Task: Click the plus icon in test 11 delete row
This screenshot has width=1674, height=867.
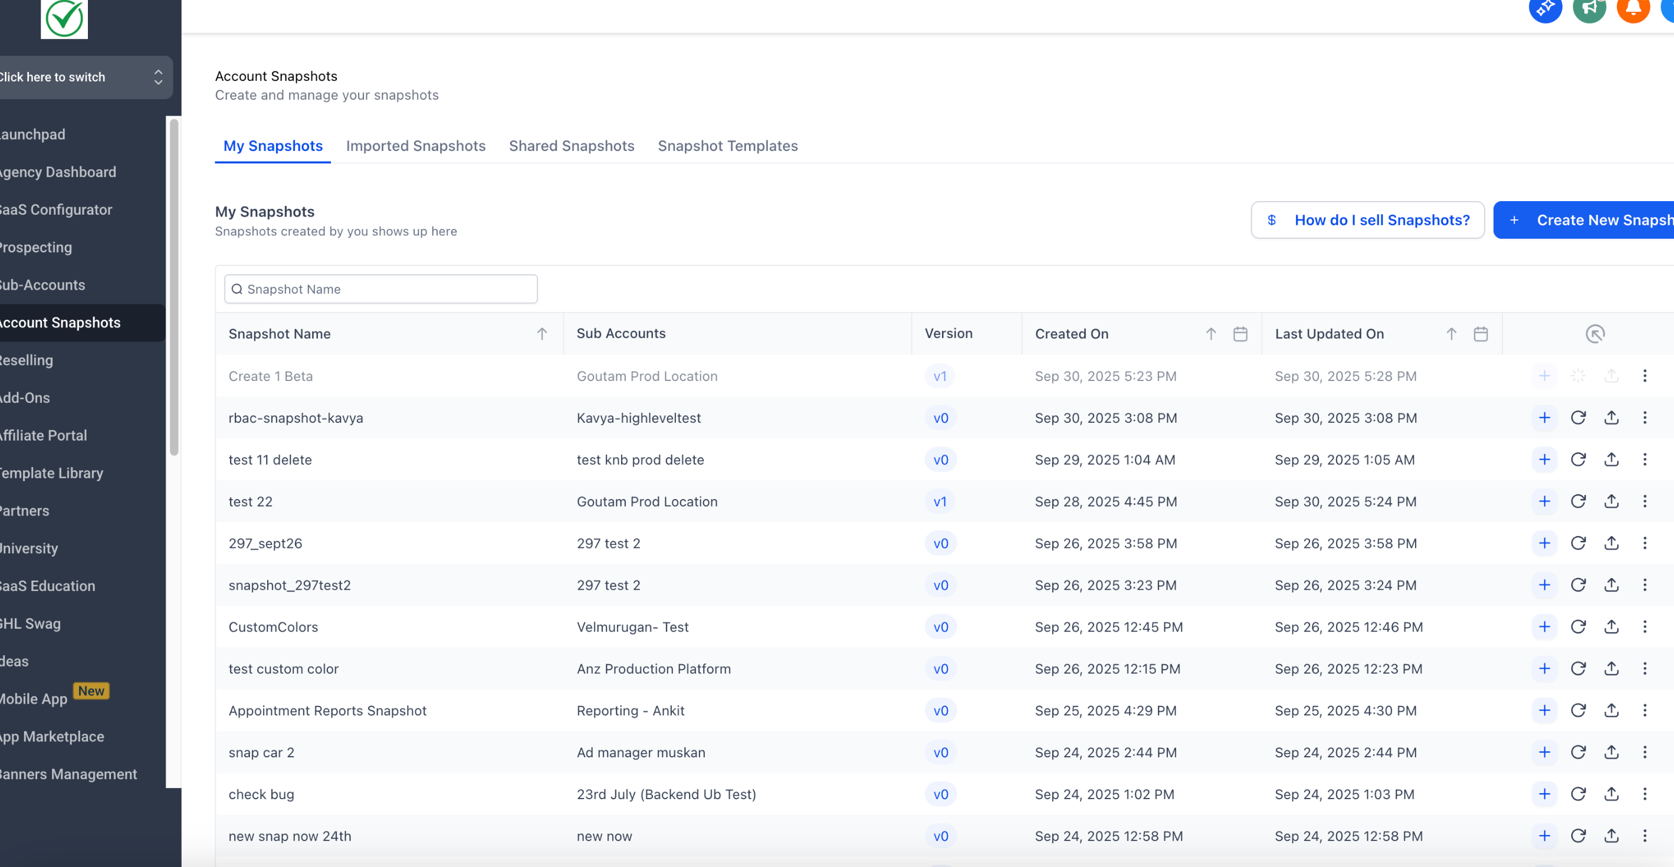Action: (1544, 459)
